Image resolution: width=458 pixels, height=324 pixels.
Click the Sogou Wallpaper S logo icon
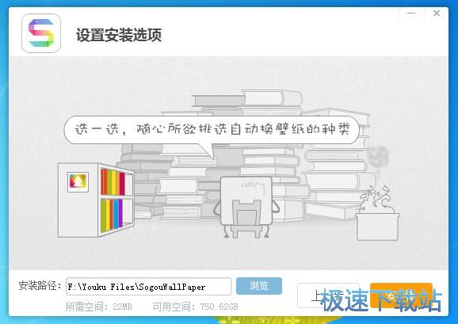pyautogui.click(x=41, y=33)
